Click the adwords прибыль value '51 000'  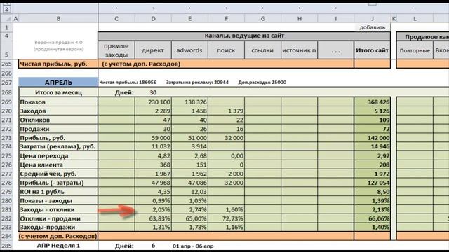click(189, 138)
